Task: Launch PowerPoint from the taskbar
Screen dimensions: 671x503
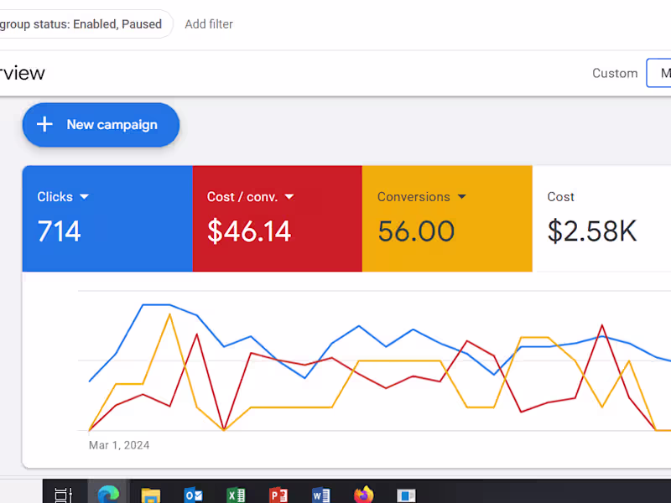Action: pos(278,495)
